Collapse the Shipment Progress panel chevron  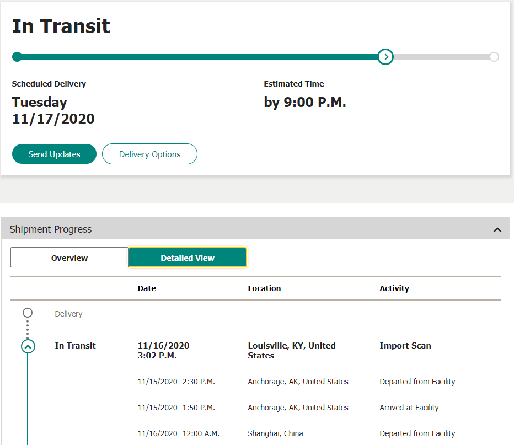(x=497, y=229)
